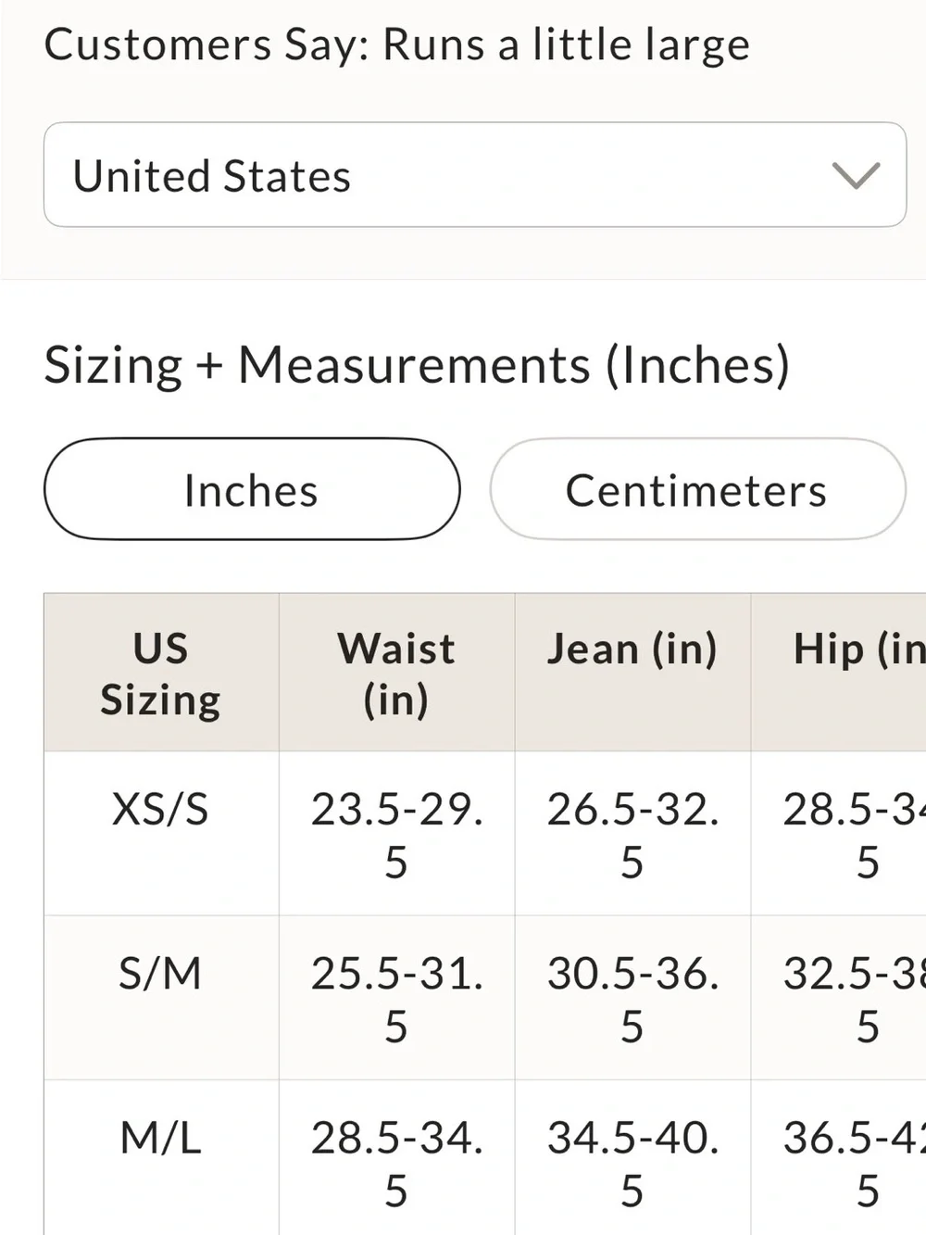Click the S/M jean value 30.5-36.5
Image resolution: width=926 pixels, height=1235 pixels.
(632, 999)
